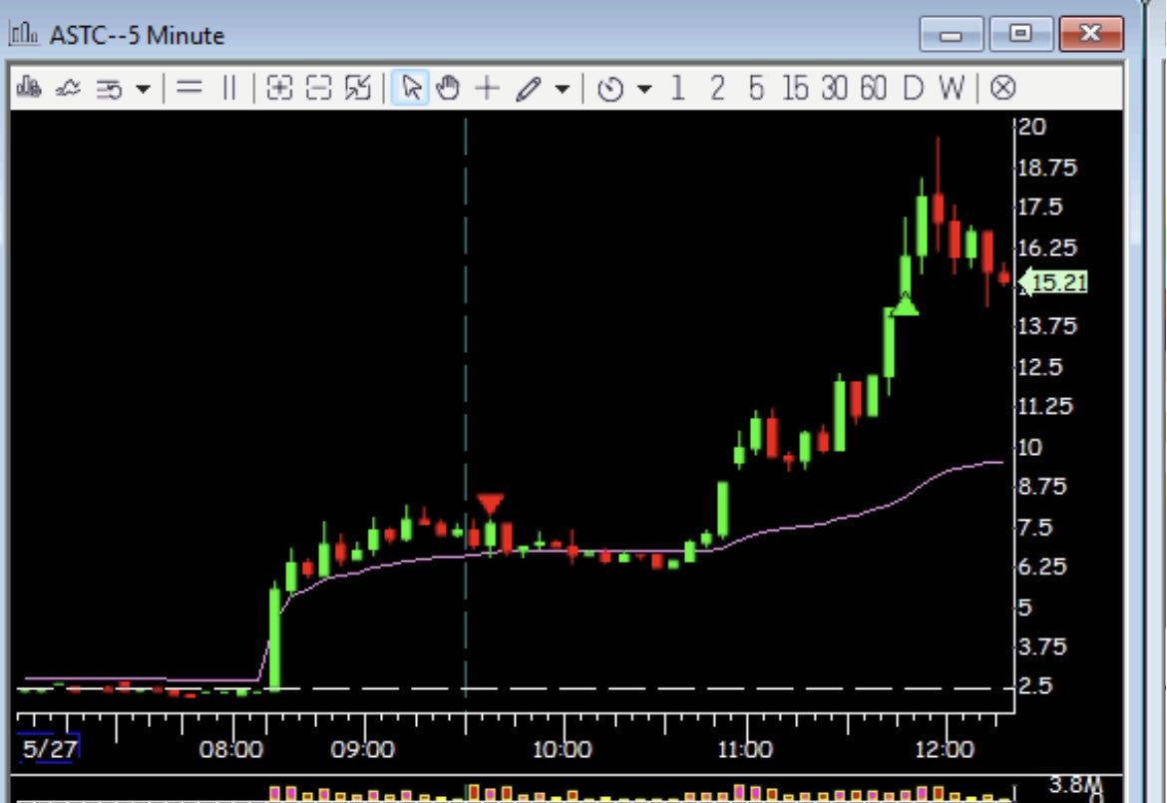Click the 3.8M volume label

point(1074,784)
